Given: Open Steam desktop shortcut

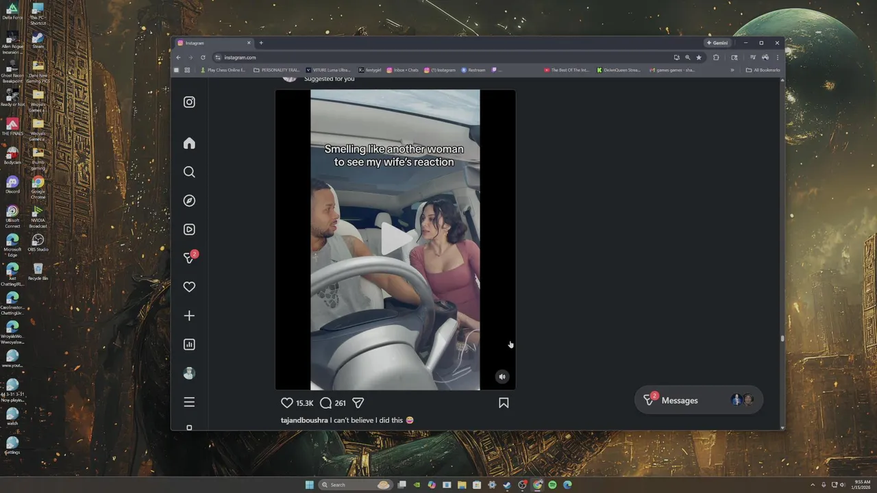Looking at the screenshot, I should (x=38, y=40).
